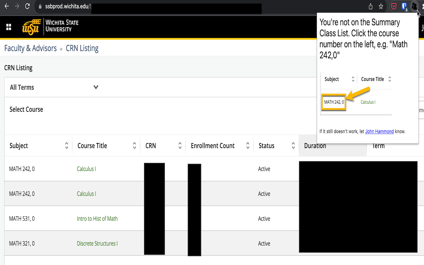Viewport: 424px width, 265px height.
Task: Click the Enrollment Count header text
Action: click(213, 146)
